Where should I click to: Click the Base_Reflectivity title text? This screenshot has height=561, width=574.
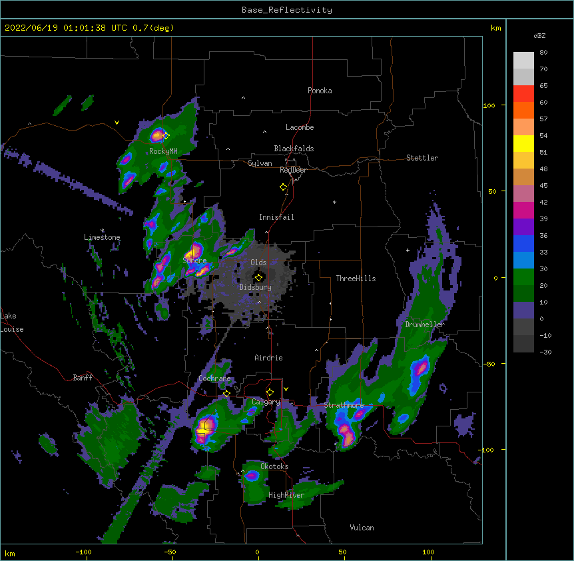pyautogui.click(x=287, y=10)
